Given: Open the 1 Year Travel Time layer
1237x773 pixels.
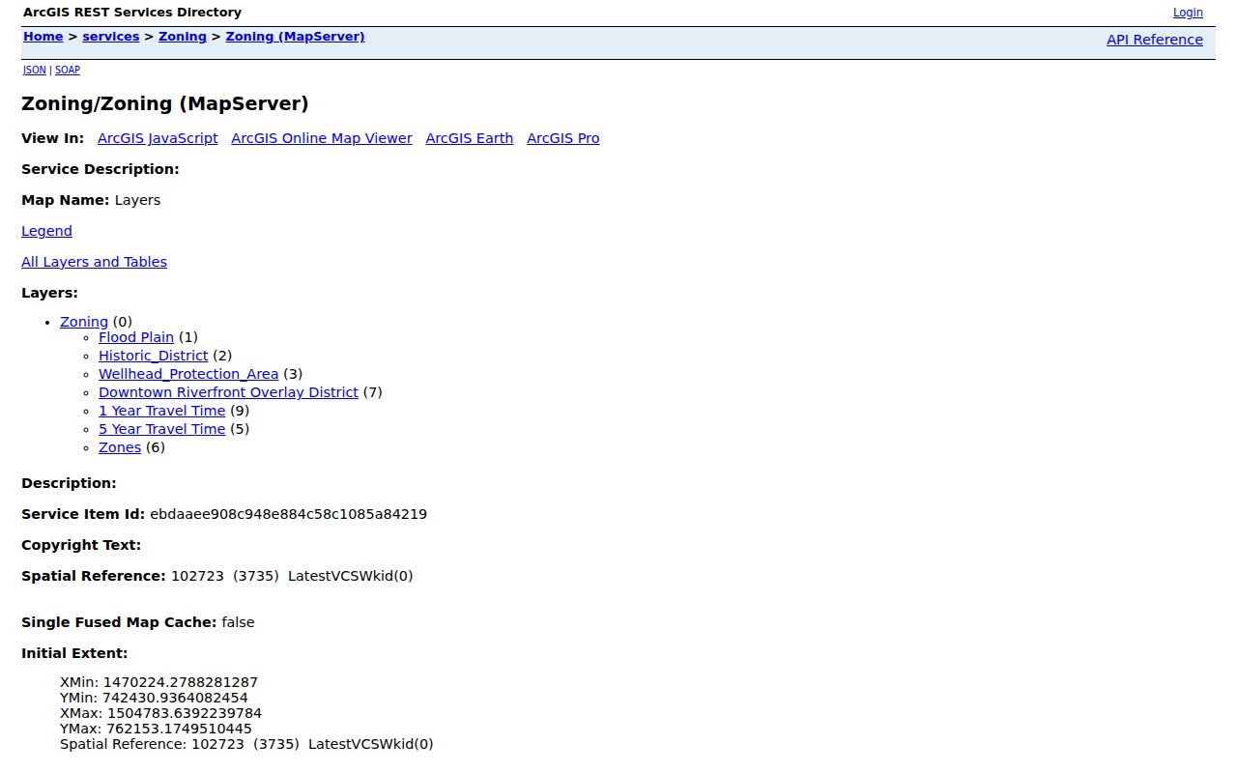Looking at the screenshot, I should point(161,411).
